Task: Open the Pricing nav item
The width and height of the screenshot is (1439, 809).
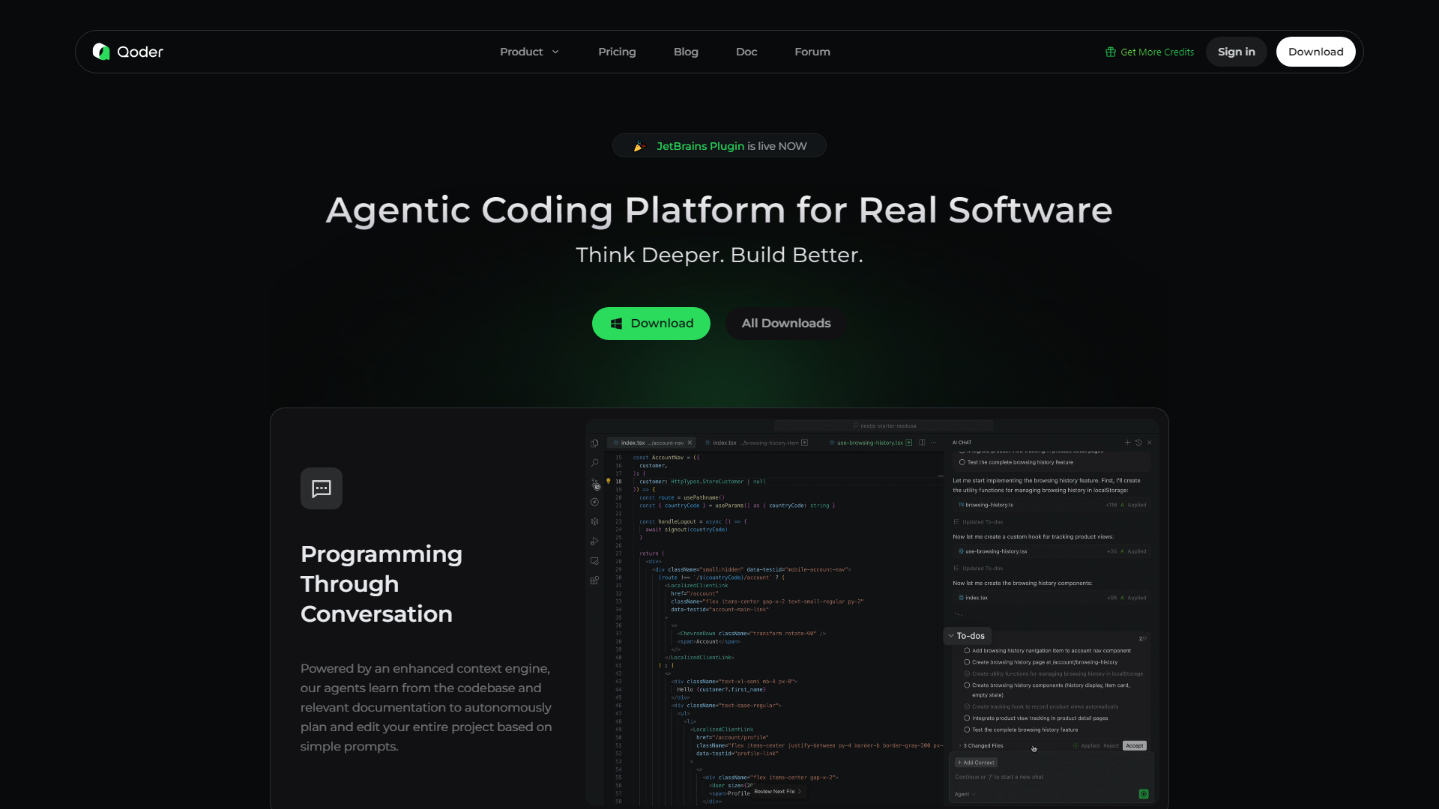Action: (617, 52)
